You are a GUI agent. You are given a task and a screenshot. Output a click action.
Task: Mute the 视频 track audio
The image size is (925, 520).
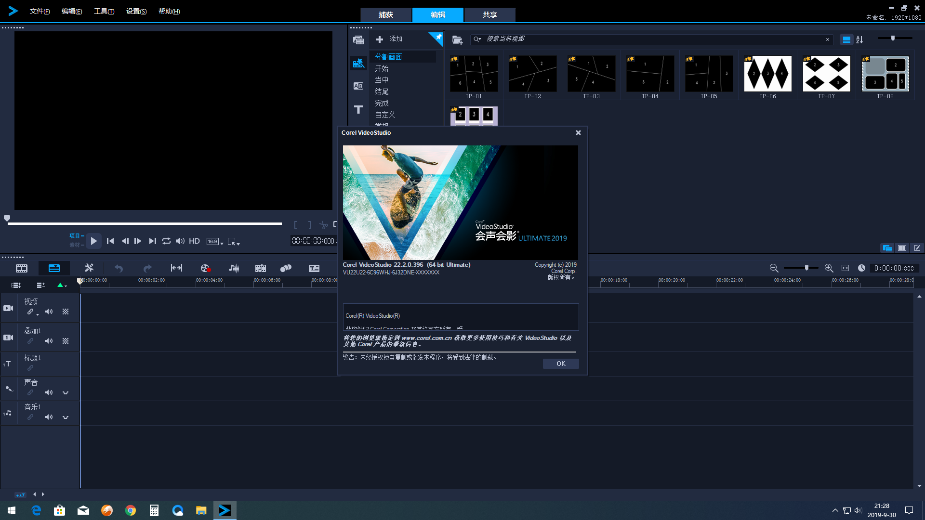point(49,312)
